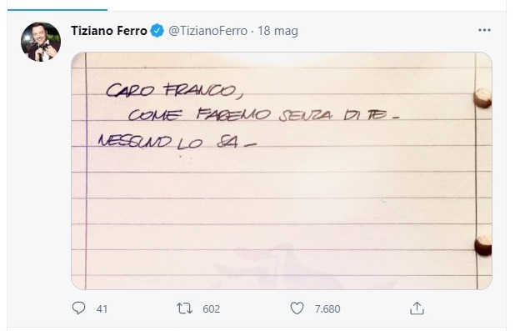View the 602 retweets count
The width and height of the screenshot is (515, 331).
click(x=211, y=309)
